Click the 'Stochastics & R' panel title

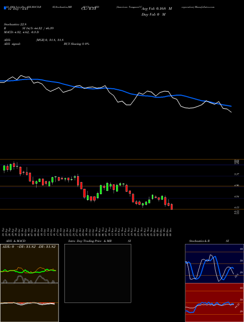pos(199,241)
